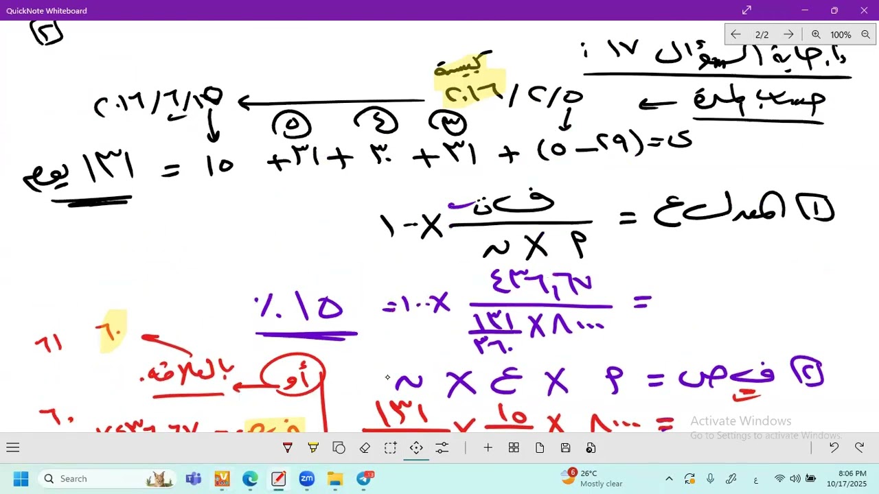Expand the hidden system tray icons chevron

(669, 478)
